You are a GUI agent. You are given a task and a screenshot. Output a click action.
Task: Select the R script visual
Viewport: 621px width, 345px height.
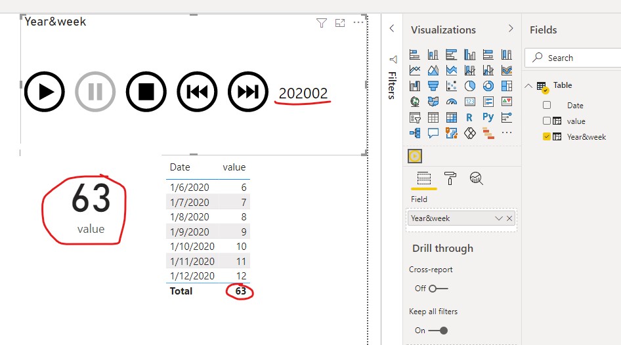coord(470,117)
